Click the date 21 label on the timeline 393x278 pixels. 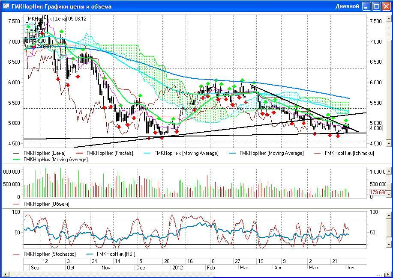335,261
